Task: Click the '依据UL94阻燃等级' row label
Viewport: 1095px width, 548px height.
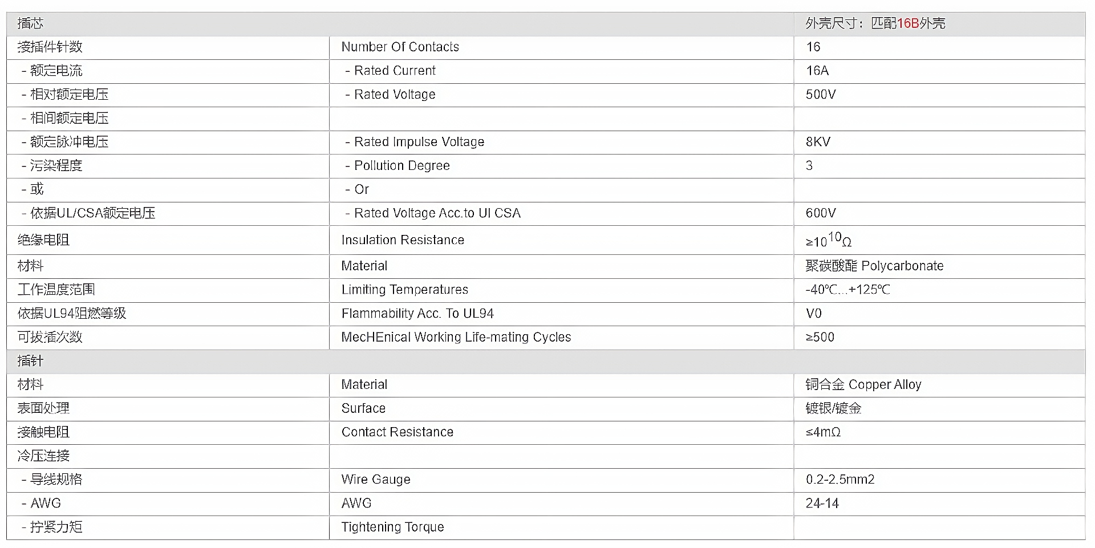Action: pos(72,314)
